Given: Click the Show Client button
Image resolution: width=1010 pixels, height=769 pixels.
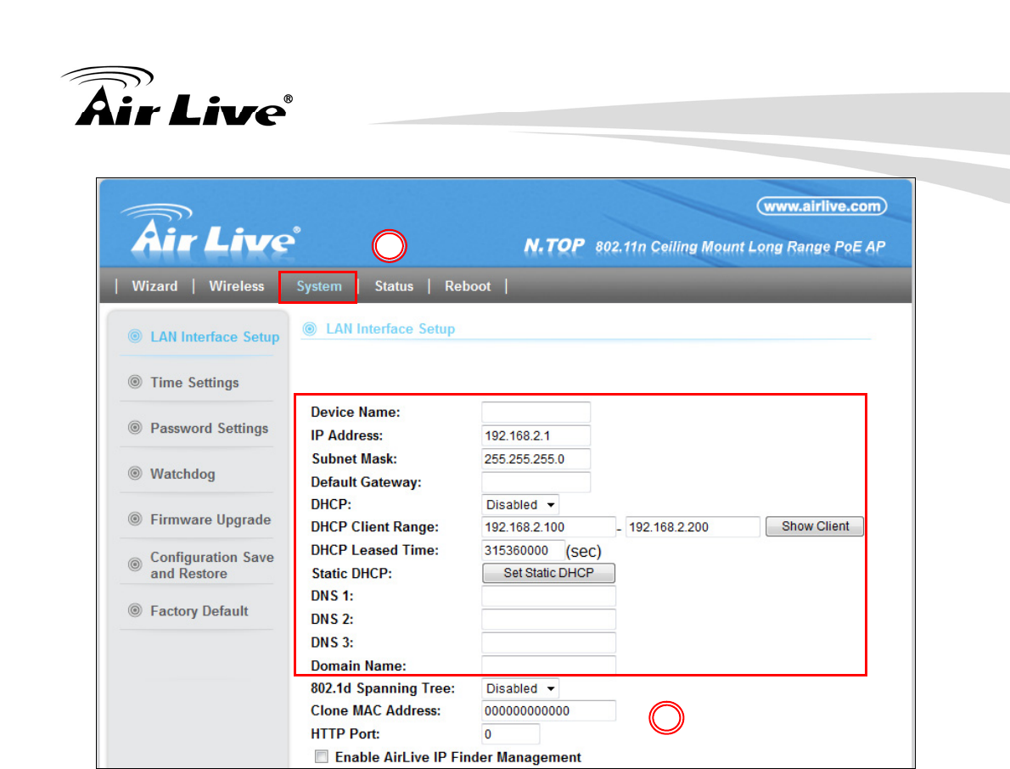Looking at the screenshot, I should pyautogui.click(x=815, y=526).
